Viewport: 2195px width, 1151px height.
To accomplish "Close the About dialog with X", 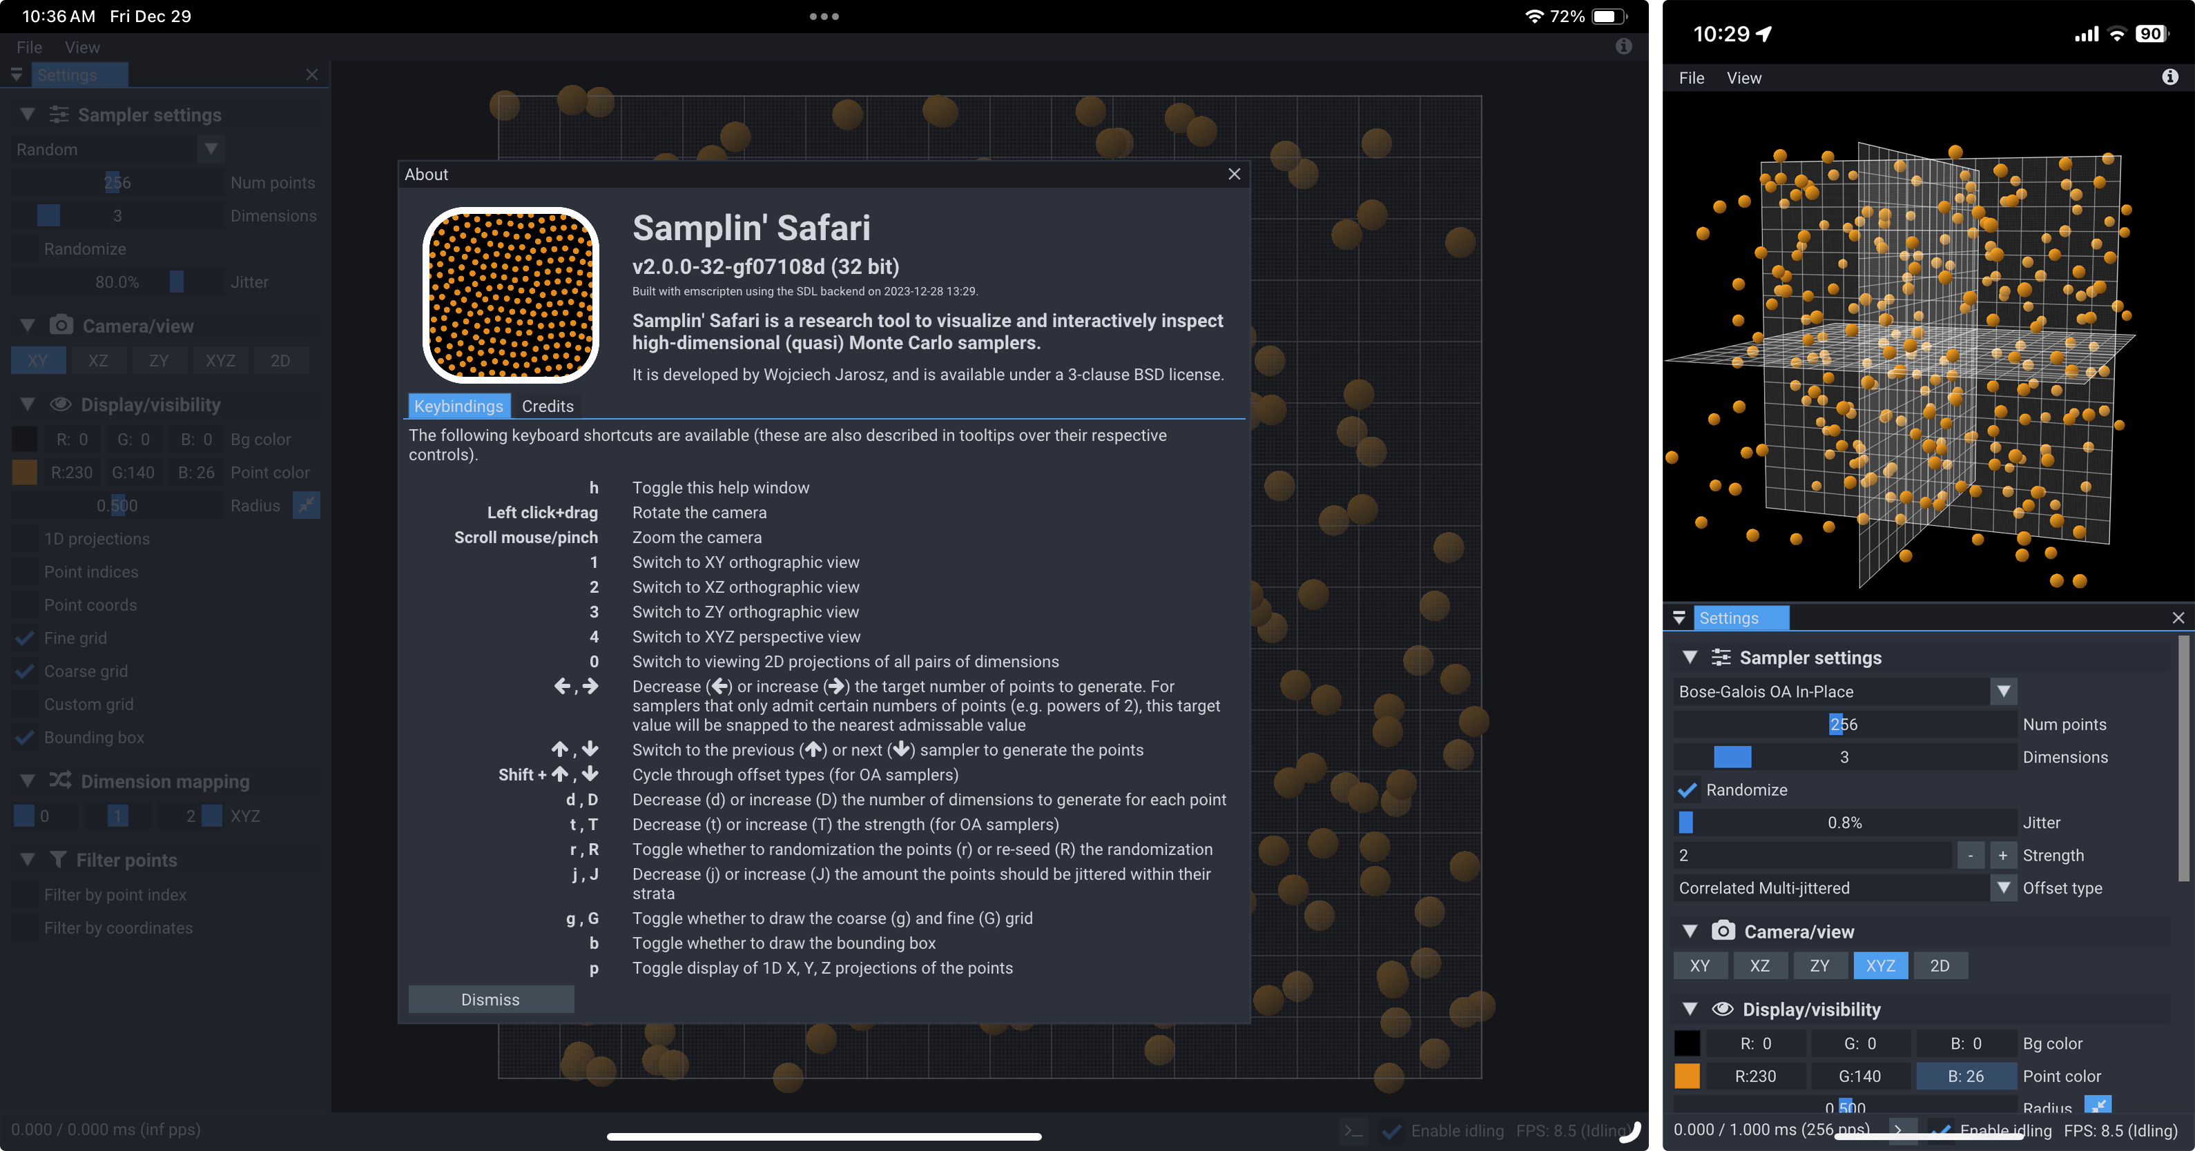I will click(x=1234, y=175).
